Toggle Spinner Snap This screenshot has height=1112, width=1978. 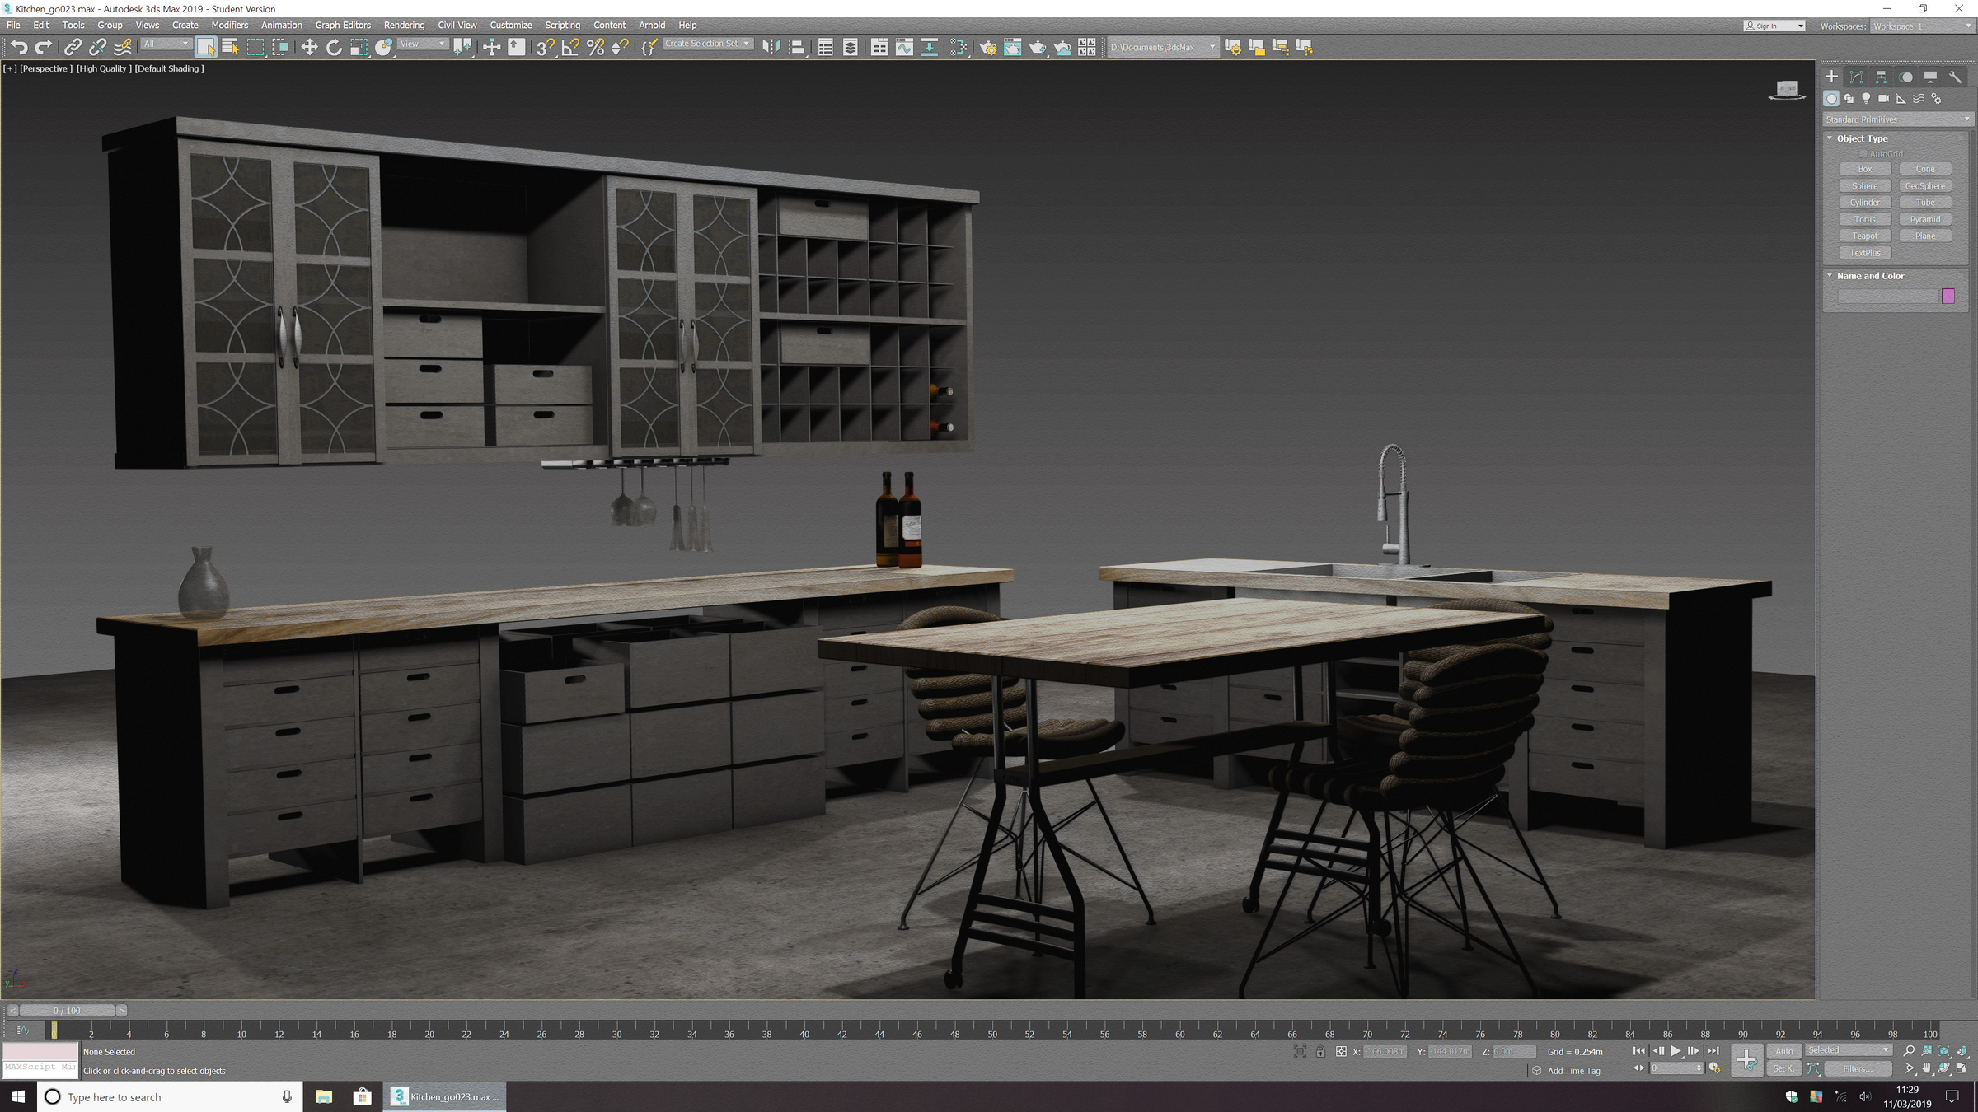620,47
